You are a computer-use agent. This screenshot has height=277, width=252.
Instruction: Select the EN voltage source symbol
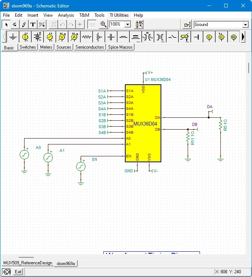[81, 166]
